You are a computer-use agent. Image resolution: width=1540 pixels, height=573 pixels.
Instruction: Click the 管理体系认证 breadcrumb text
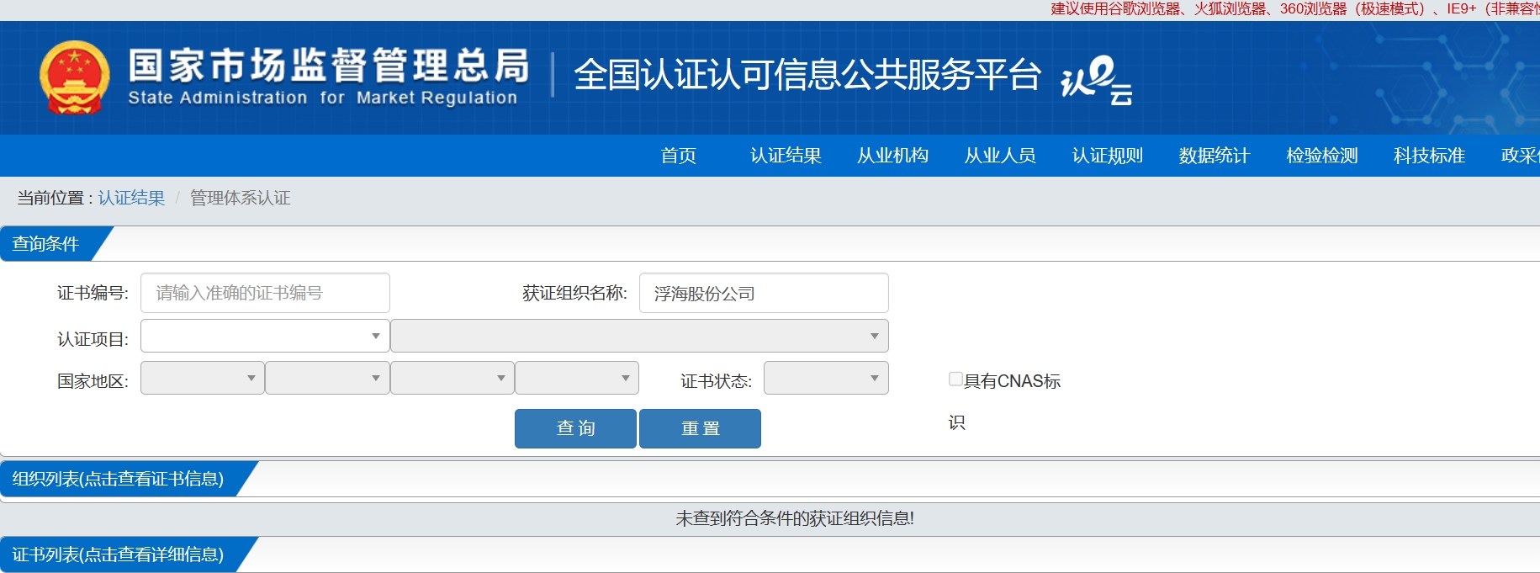click(240, 198)
